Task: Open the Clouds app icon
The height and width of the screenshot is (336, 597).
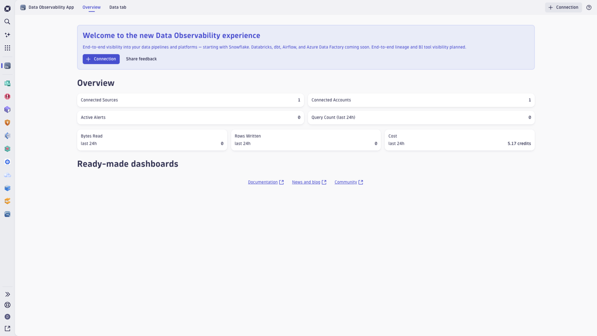Action: click(x=7, y=175)
